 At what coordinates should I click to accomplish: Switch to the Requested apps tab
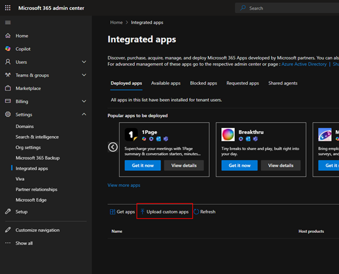tap(243, 83)
